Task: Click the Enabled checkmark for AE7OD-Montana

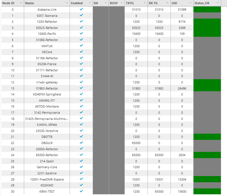Action: click(x=81, y=106)
